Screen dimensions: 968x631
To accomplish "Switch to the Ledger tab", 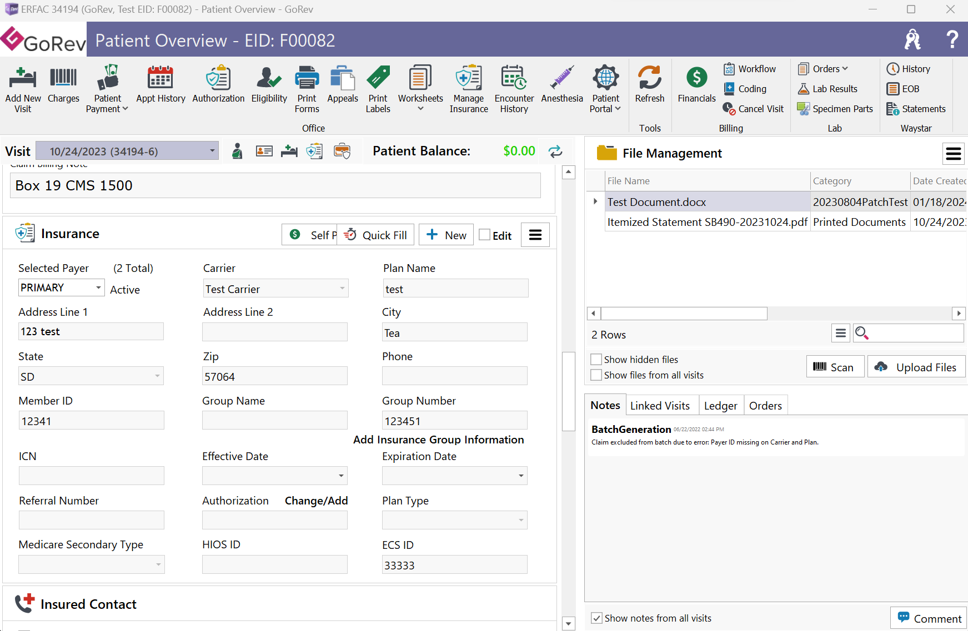I will tap(720, 406).
